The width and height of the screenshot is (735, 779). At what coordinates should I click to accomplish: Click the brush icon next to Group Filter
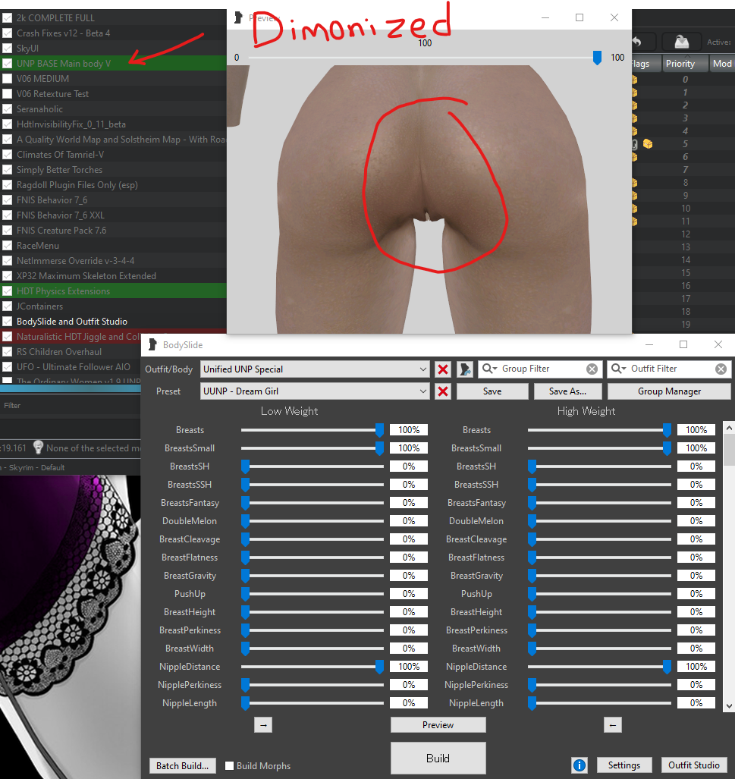(465, 369)
